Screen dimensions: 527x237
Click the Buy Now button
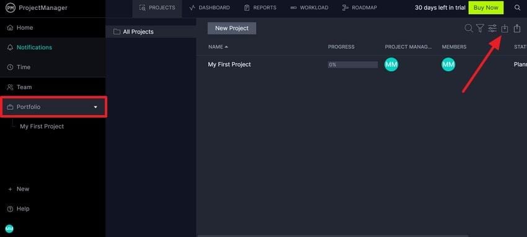click(x=486, y=7)
